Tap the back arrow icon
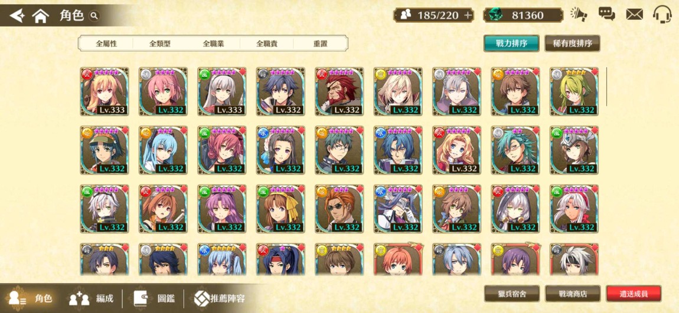The height and width of the screenshot is (313, 679). 17,16
